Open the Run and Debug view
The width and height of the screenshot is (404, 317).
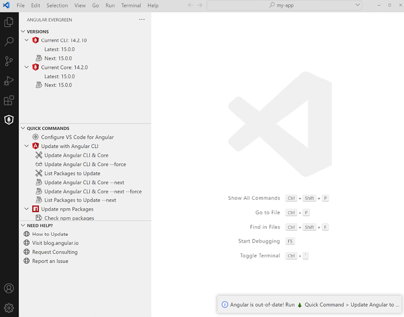tap(9, 81)
